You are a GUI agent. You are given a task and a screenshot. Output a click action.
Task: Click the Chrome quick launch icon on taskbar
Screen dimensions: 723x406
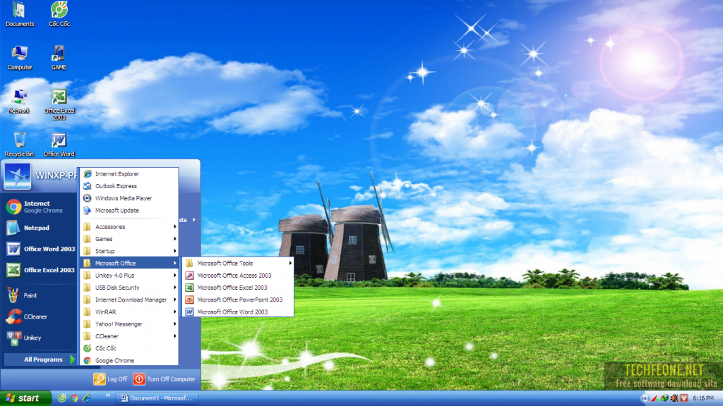tap(74, 398)
